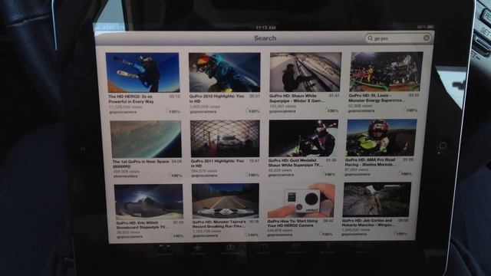Viewport: 491px width, 276px height.
Task: Tap thumbs-up rating under St. Louis Supercross video
Action: tap(410, 110)
